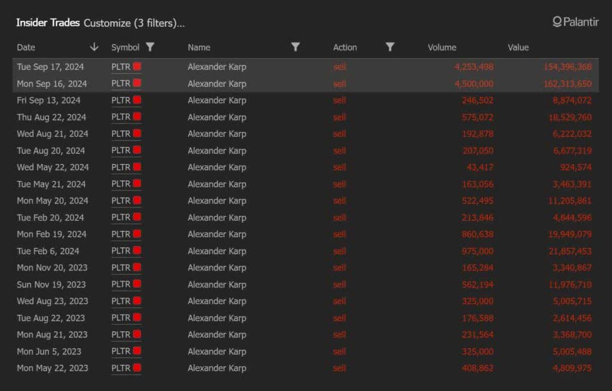Click trade value 154,396,368

568,67
